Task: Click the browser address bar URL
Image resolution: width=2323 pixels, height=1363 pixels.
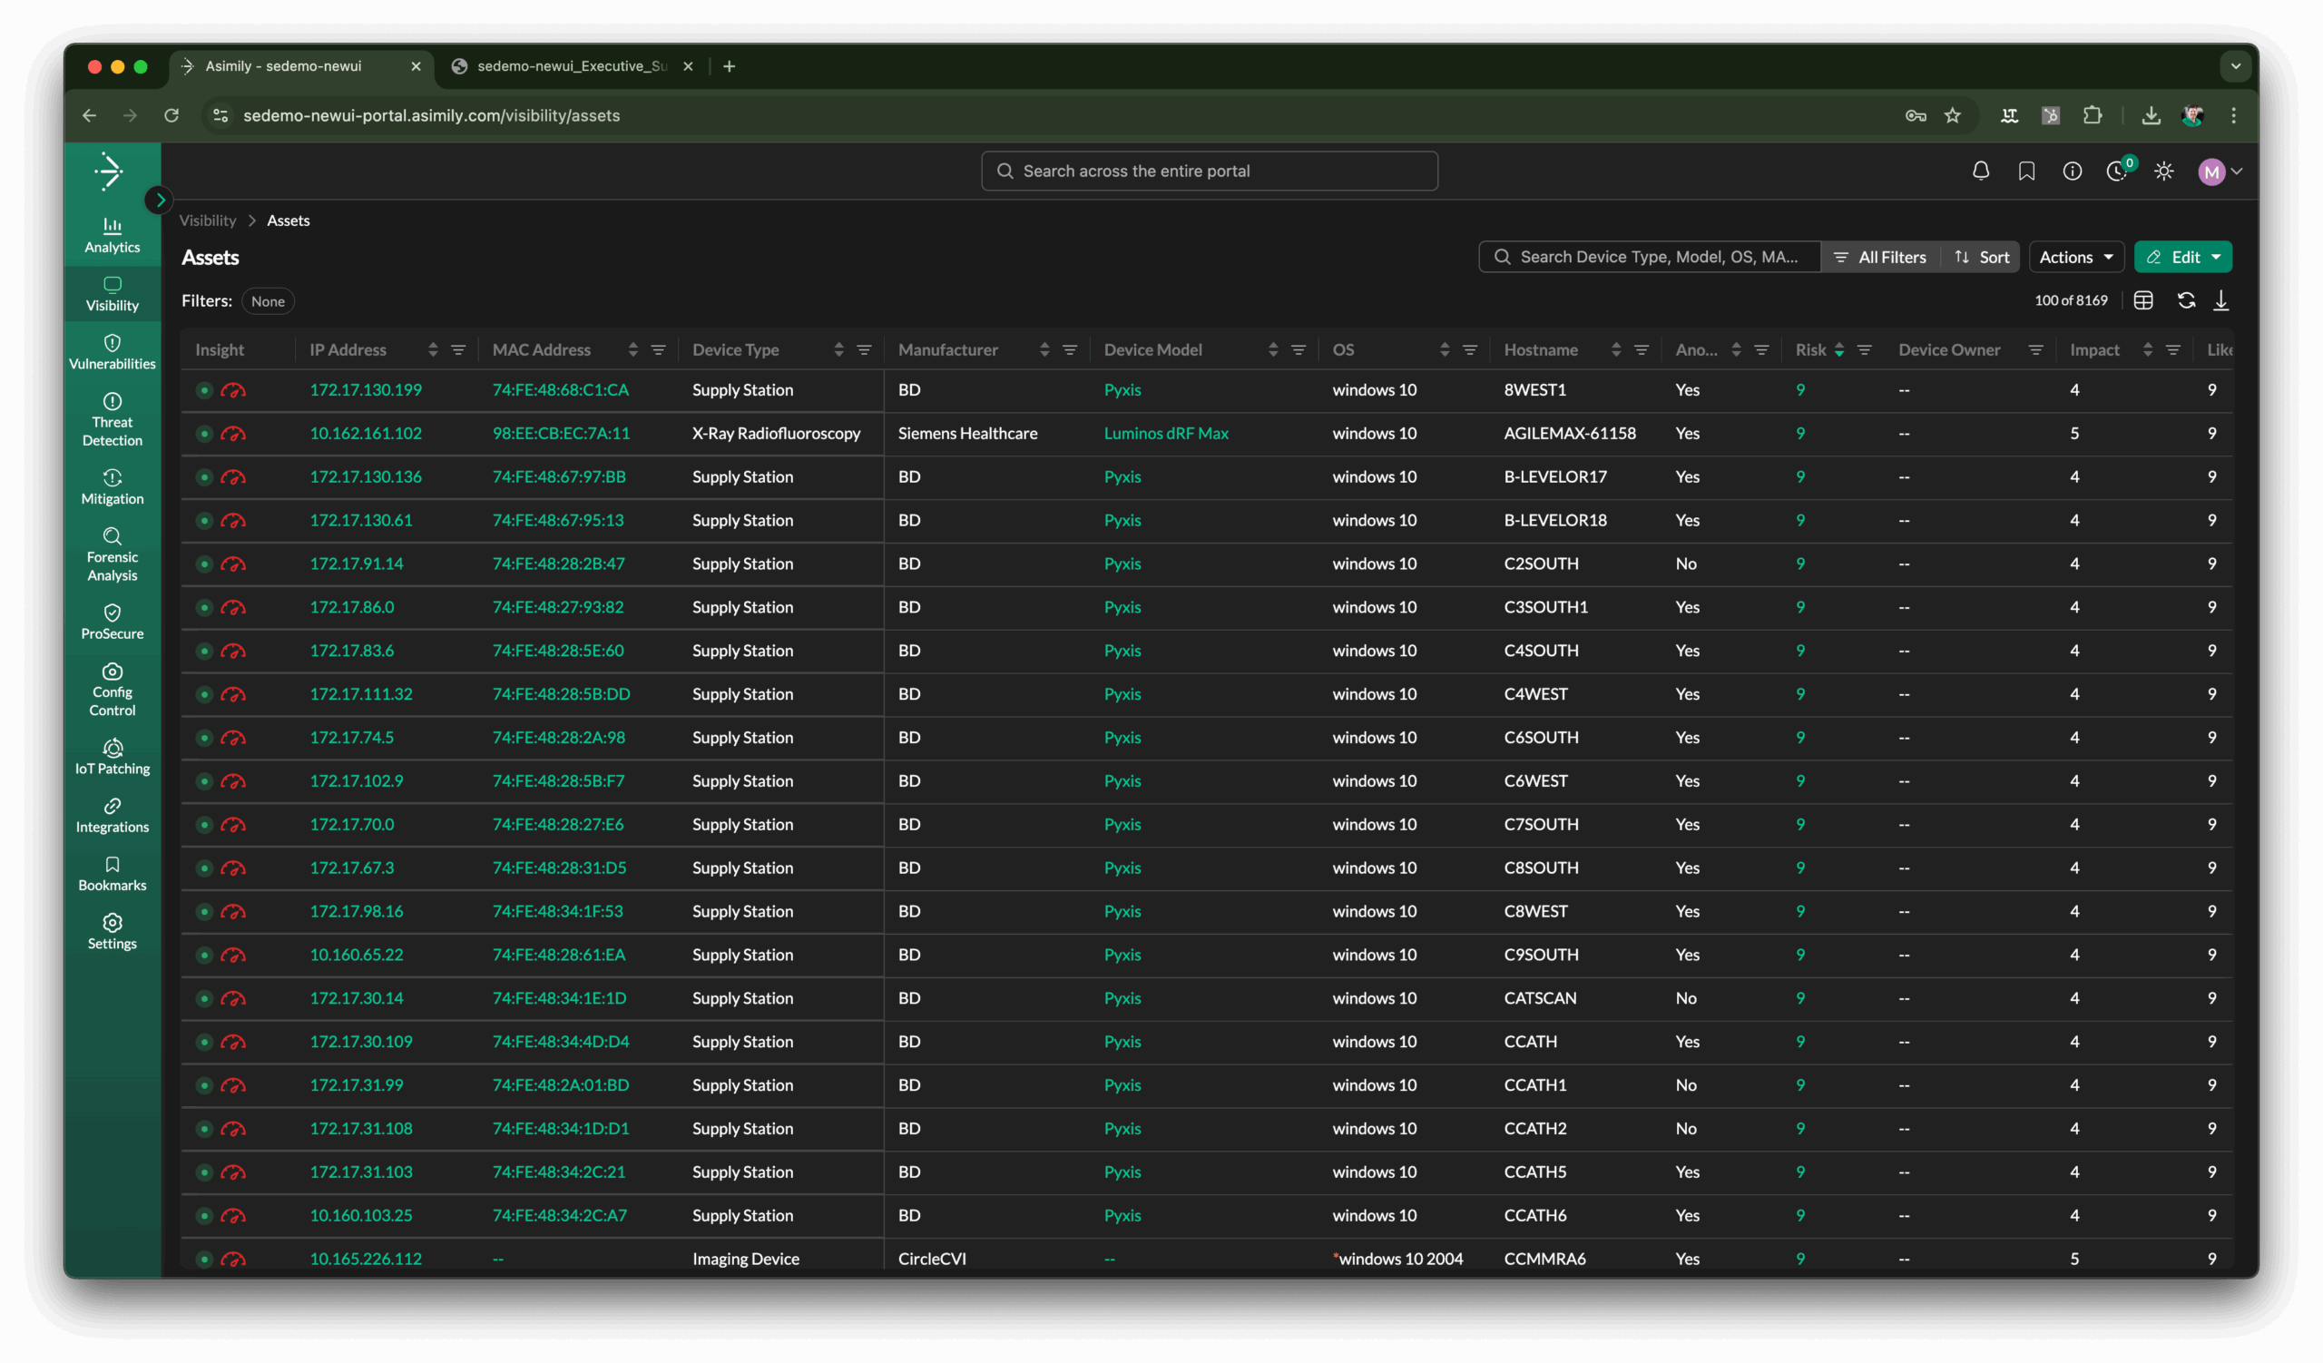Action: pyautogui.click(x=431, y=115)
